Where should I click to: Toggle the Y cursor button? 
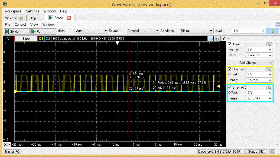pyautogui.click(x=223, y=38)
